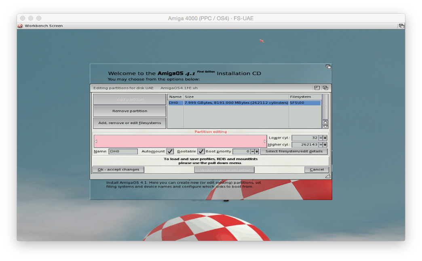Click the Higher cyl. value field
This screenshot has width=422, height=261.
pos(305,145)
